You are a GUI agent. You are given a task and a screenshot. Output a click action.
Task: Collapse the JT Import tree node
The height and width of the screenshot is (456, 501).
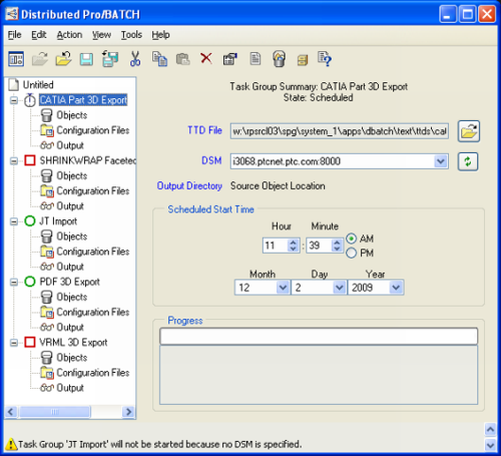14,221
